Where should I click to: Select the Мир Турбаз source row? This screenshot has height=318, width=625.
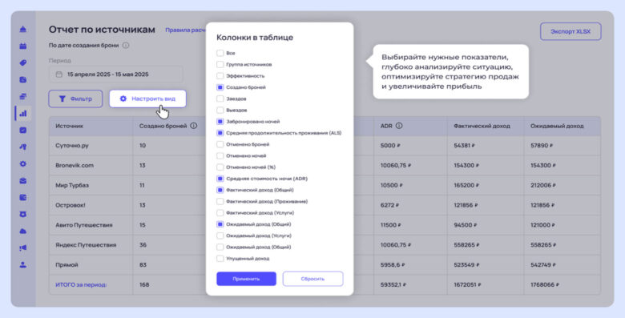click(x=72, y=185)
